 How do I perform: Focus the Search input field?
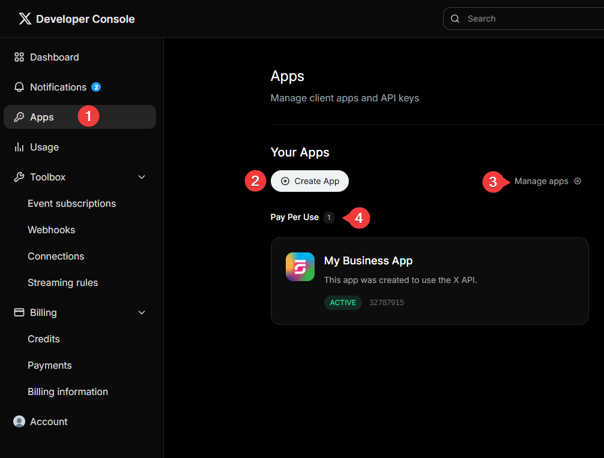click(x=528, y=19)
